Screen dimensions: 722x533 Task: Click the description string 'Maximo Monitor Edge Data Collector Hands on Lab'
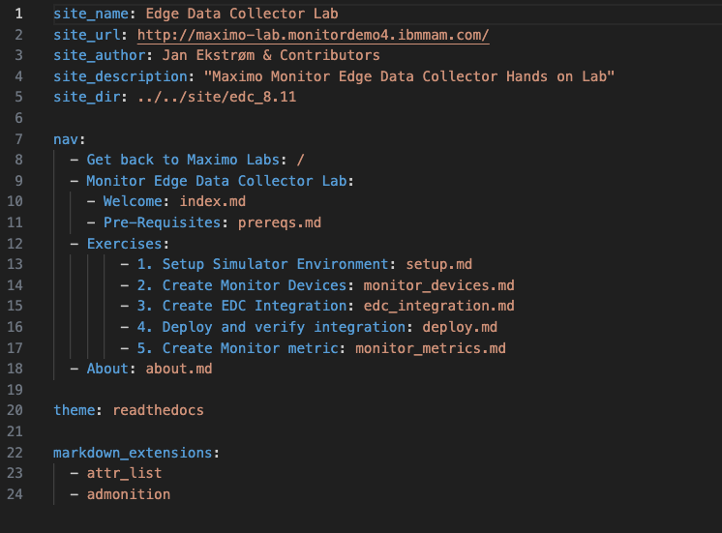pyautogui.click(x=408, y=76)
